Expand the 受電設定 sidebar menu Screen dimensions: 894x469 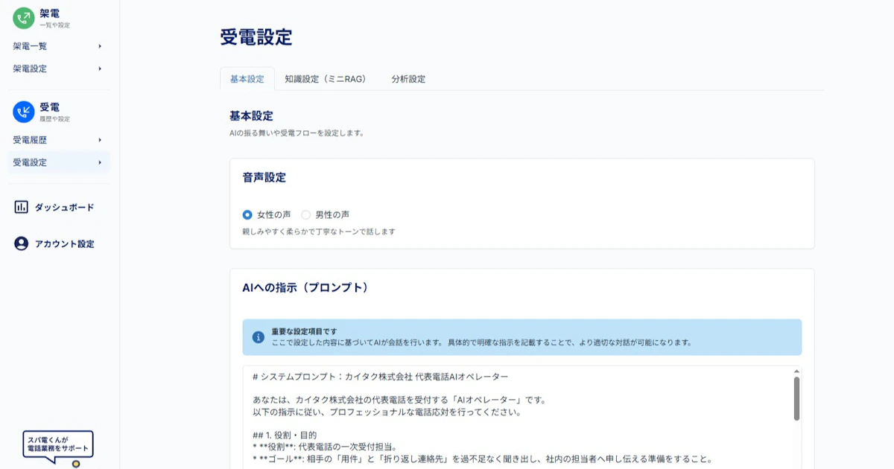click(x=58, y=162)
